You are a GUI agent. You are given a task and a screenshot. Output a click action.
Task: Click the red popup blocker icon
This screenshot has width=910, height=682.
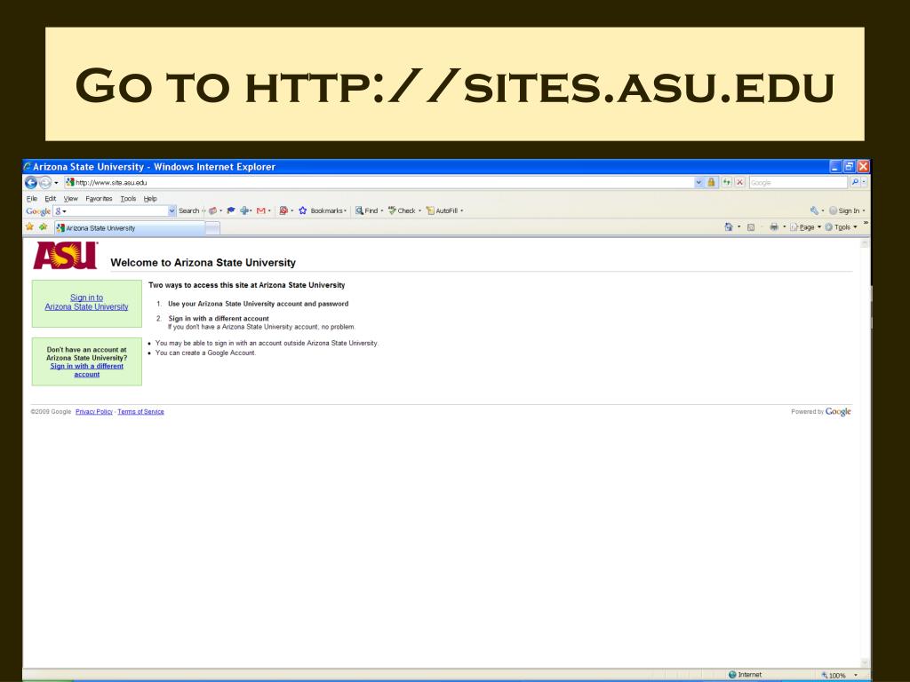pos(283,210)
